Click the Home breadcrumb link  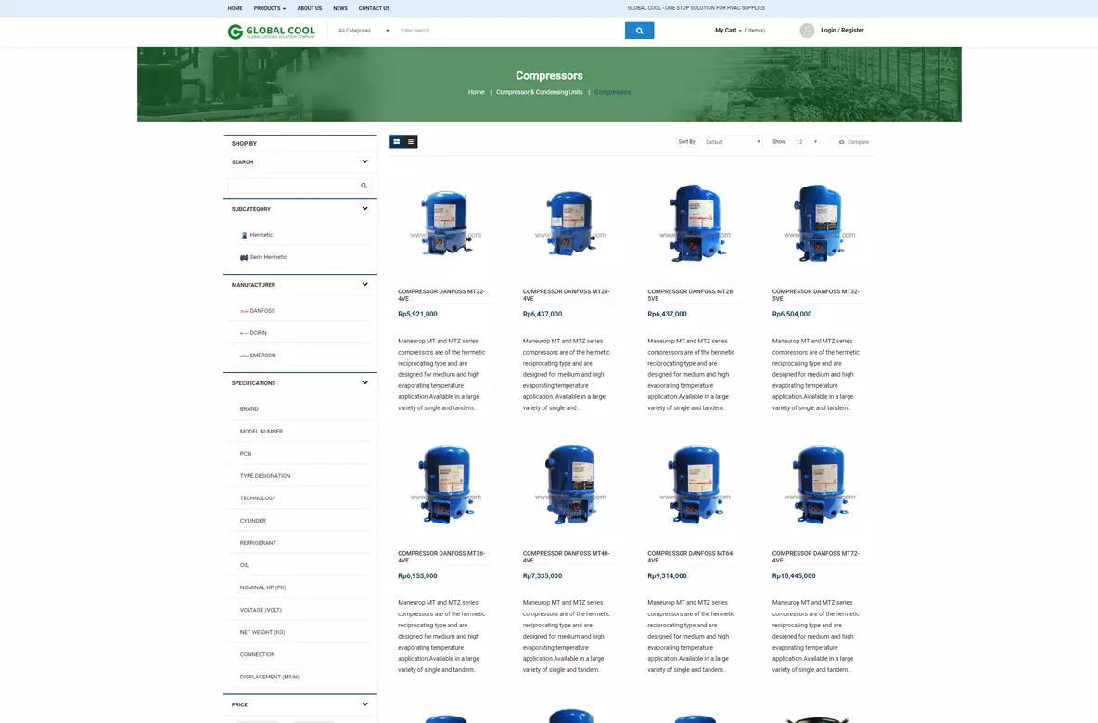476,93
